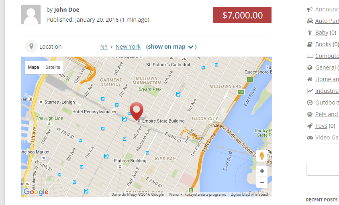Switch map to Satelita view
Viewport: 339px width, 205px height.
click(x=53, y=68)
